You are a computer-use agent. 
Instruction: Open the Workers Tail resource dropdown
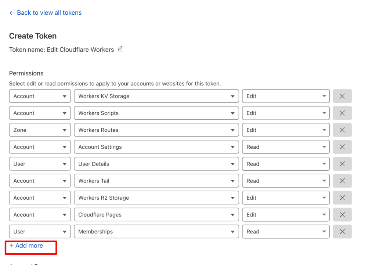(x=156, y=181)
